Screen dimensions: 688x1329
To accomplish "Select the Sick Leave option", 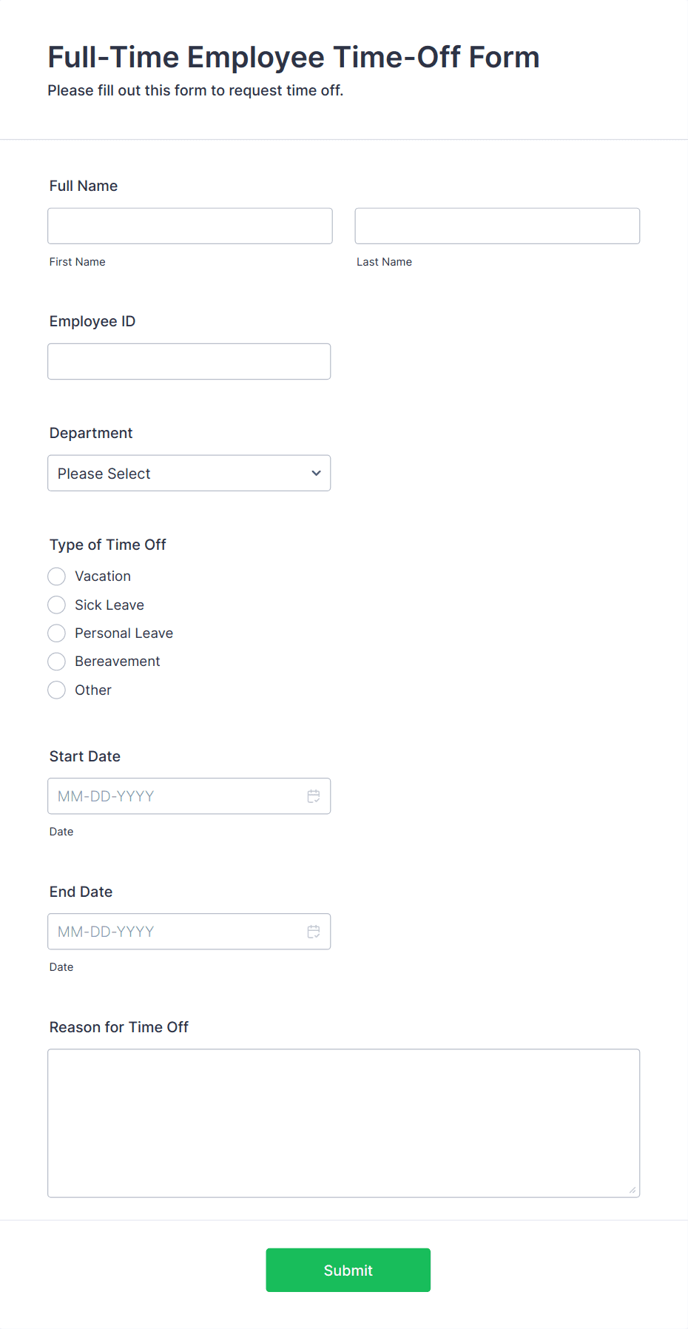I will click(x=56, y=605).
